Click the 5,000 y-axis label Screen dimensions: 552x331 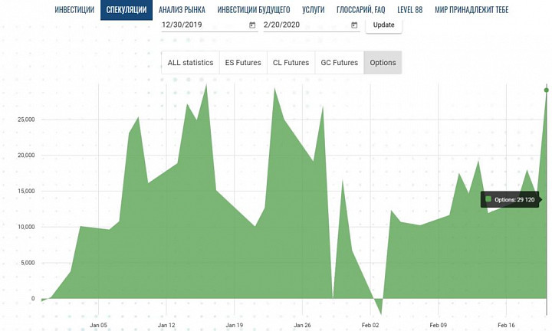(x=28, y=263)
